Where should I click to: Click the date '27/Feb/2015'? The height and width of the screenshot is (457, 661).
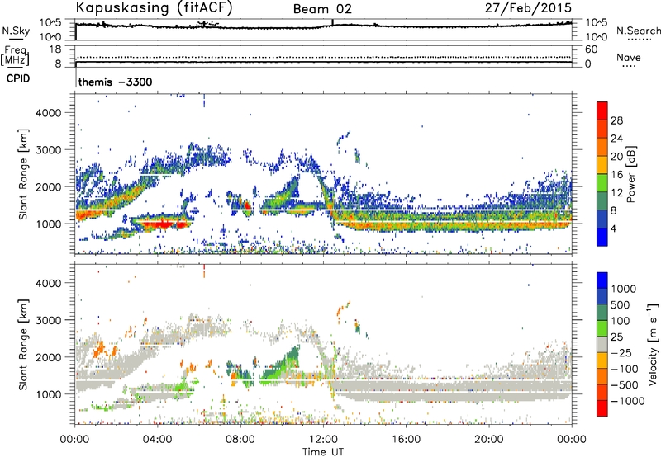[x=528, y=7]
